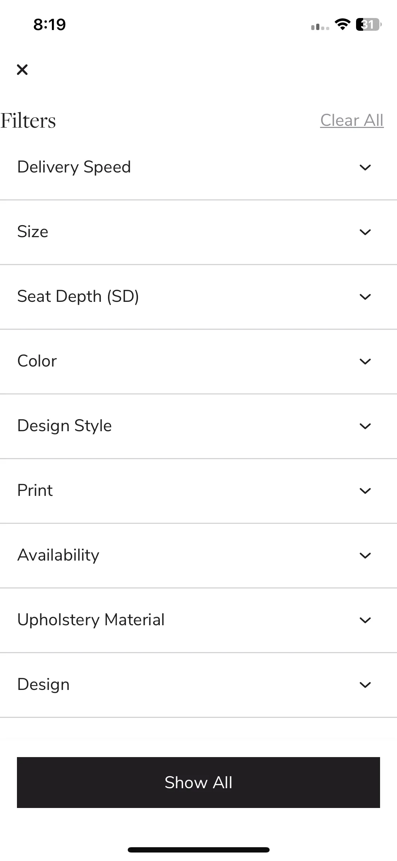Expand the Color filter chevron
The width and height of the screenshot is (397, 861).
pyautogui.click(x=365, y=361)
